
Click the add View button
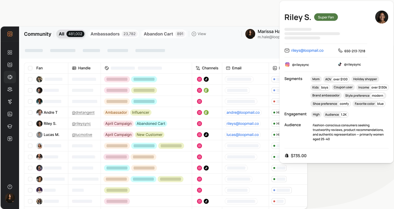199,34
